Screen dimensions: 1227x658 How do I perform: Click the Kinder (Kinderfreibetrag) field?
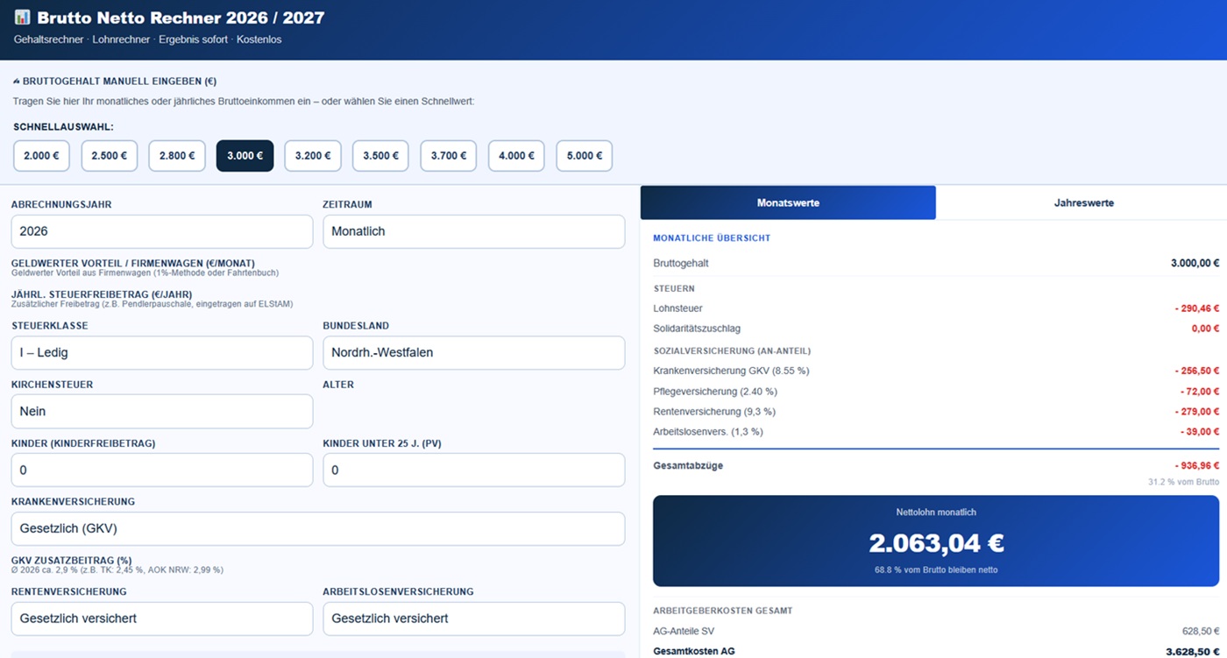[x=162, y=471]
